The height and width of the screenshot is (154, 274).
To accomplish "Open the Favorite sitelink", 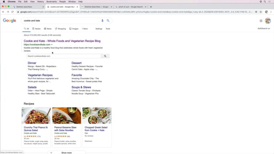I will [x=77, y=75].
